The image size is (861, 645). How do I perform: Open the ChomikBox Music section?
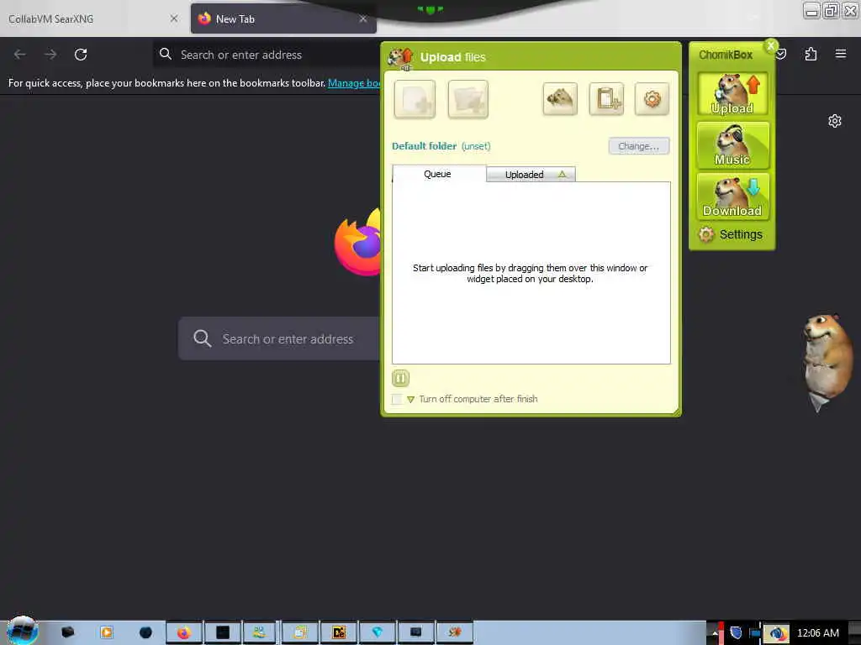(732, 145)
